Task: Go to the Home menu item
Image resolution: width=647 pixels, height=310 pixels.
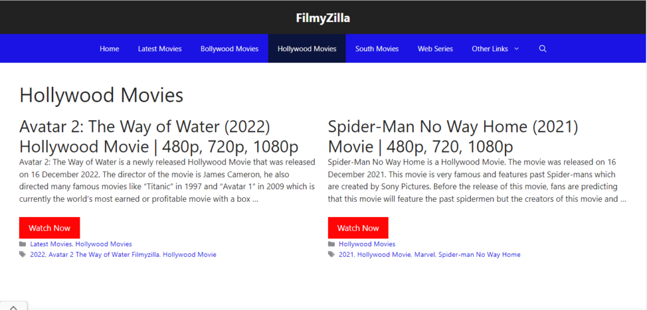Action: (x=109, y=49)
